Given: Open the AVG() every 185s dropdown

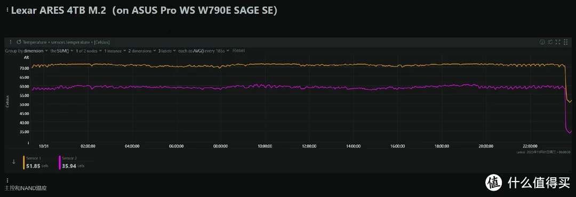Looking at the screenshot, I should click(204, 51).
